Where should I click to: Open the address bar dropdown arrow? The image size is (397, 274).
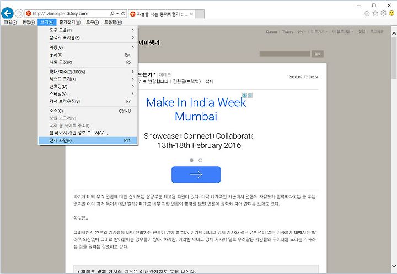click(118, 13)
